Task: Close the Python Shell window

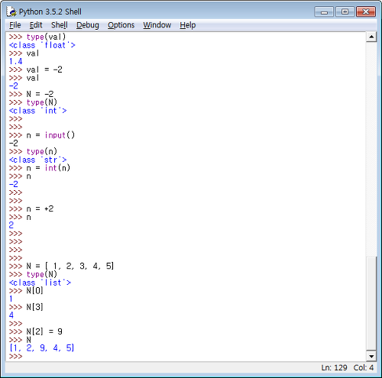Action: (x=366, y=11)
